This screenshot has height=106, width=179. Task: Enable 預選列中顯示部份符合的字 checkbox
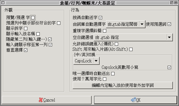click(x=59, y=23)
